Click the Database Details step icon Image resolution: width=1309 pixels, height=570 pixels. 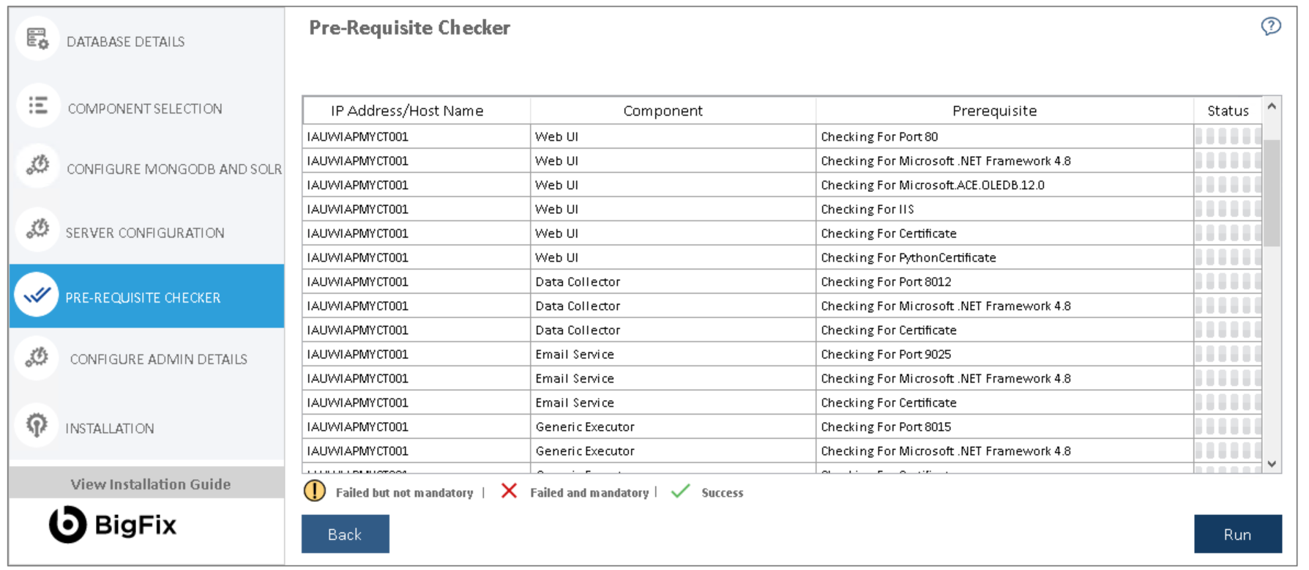point(37,39)
